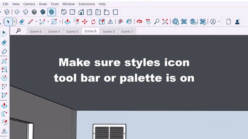Viewport: 248px width, 139px height.
Task: Open the Extensions menu
Action: (87, 4)
